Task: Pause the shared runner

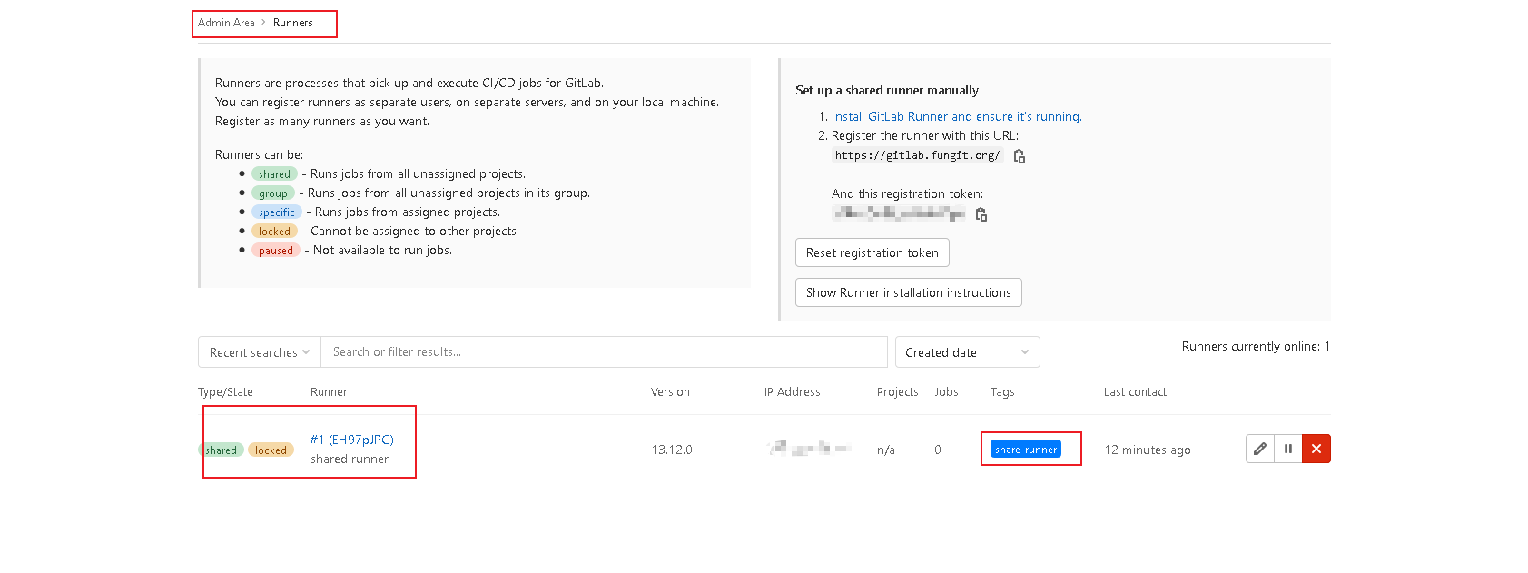Action: point(1288,449)
